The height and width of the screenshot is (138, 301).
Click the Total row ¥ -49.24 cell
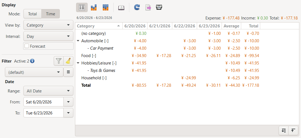coord(189,85)
